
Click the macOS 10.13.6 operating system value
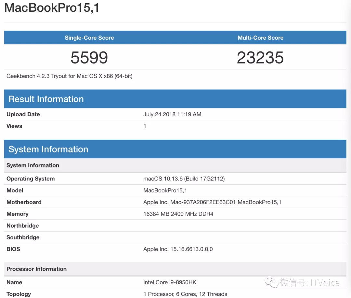(184, 178)
